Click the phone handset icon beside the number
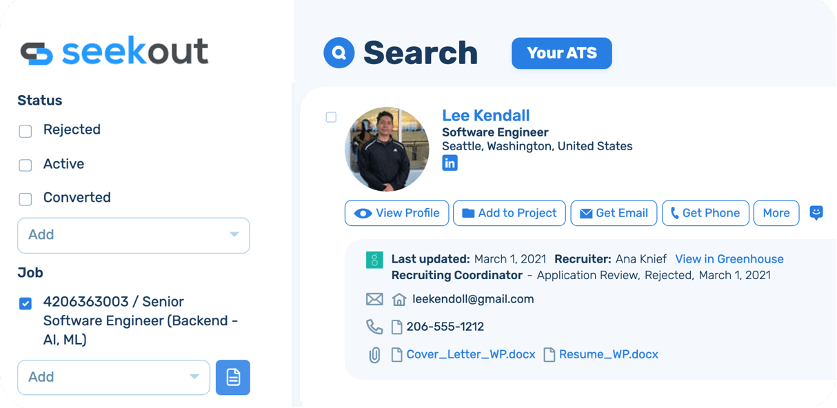 374,327
